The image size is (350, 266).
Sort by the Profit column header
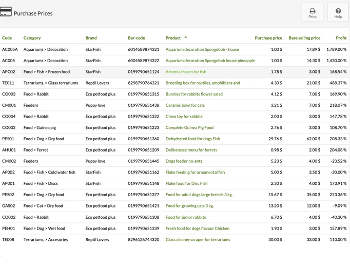[x=341, y=38]
